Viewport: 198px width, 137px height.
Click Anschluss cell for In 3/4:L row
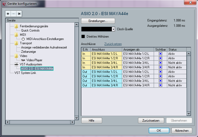[x=106, y=63]
